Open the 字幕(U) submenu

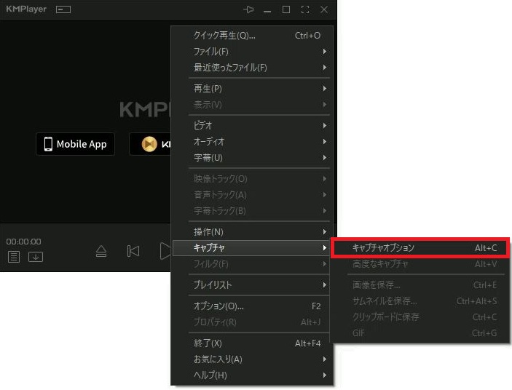click(x=208, y=157)
